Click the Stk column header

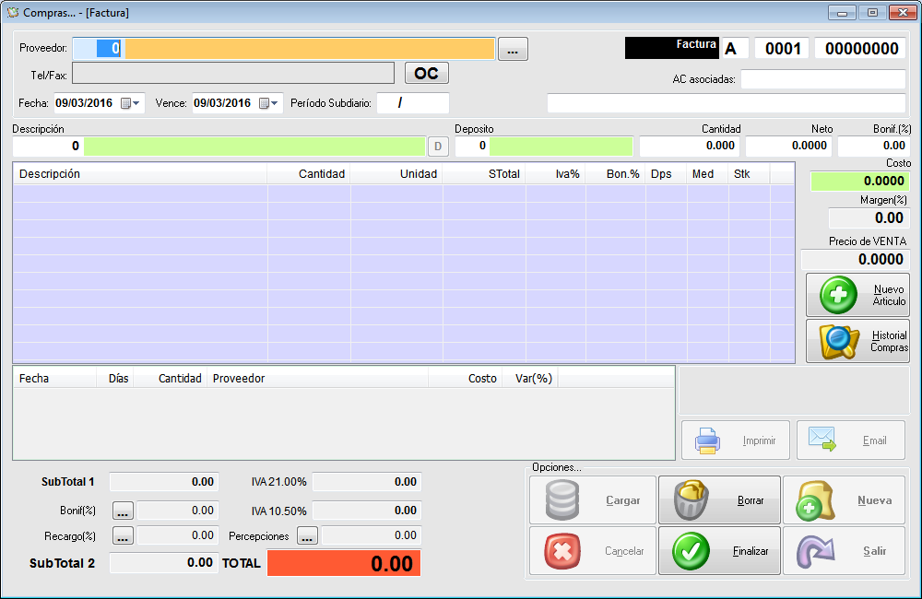click(749, 174)
